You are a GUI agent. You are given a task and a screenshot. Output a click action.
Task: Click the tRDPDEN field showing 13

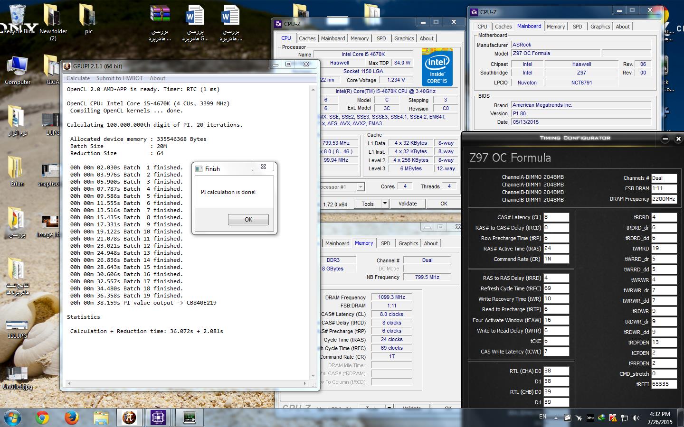(x=664, y=343)
